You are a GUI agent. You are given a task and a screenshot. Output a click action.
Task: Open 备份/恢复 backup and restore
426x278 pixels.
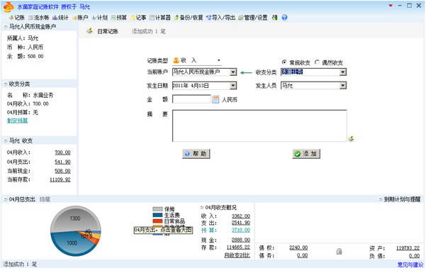tap(189, 18)
